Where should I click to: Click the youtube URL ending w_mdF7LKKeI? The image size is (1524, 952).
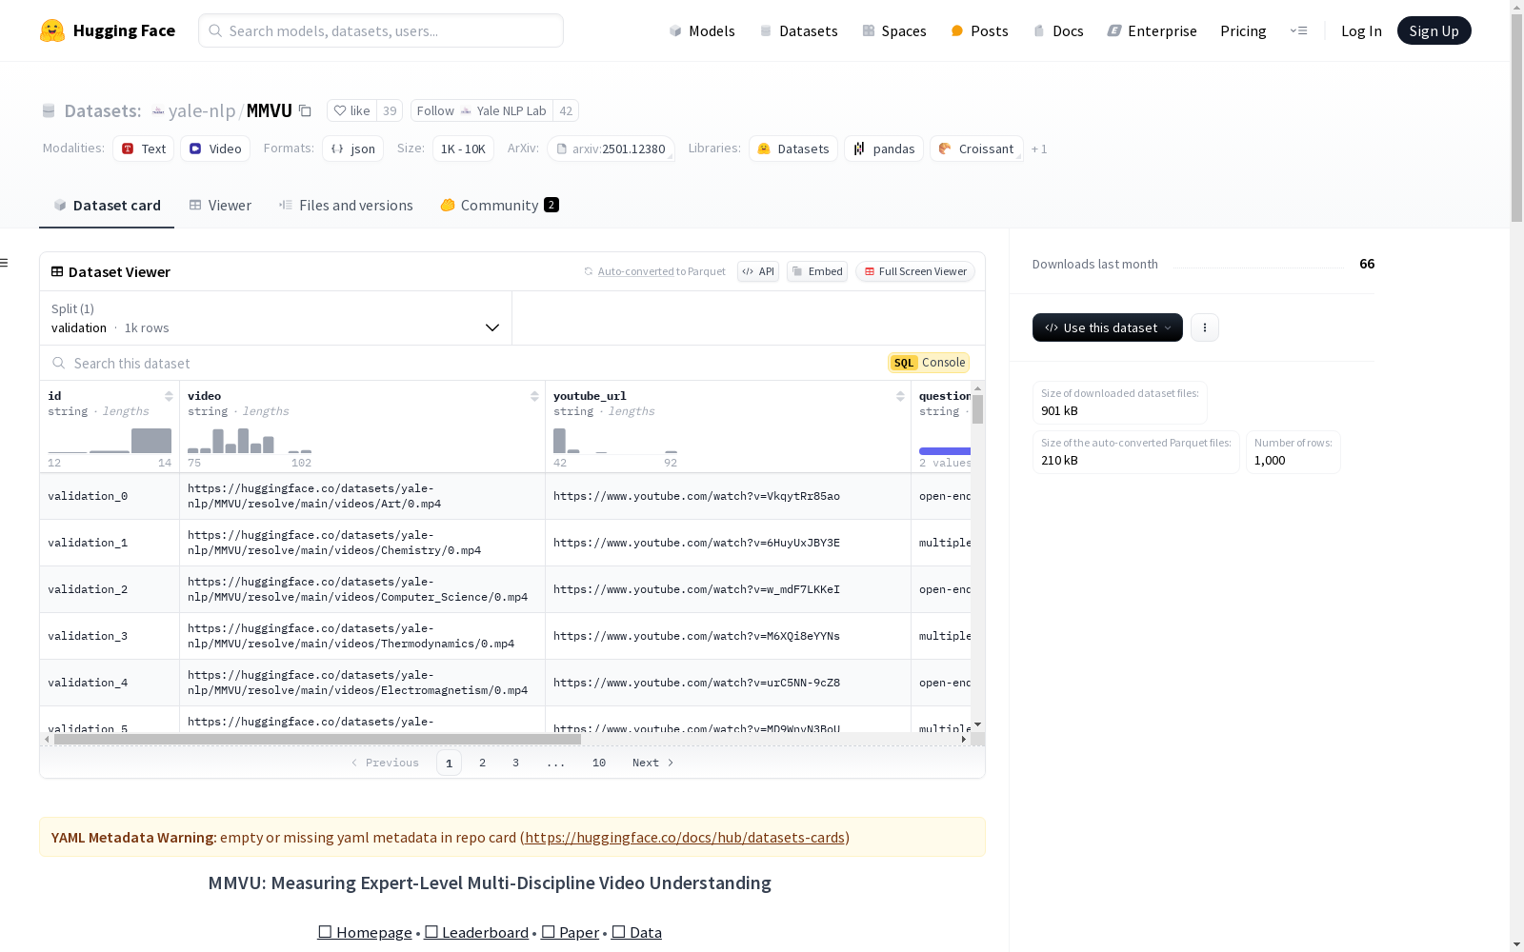coord(696,589)
